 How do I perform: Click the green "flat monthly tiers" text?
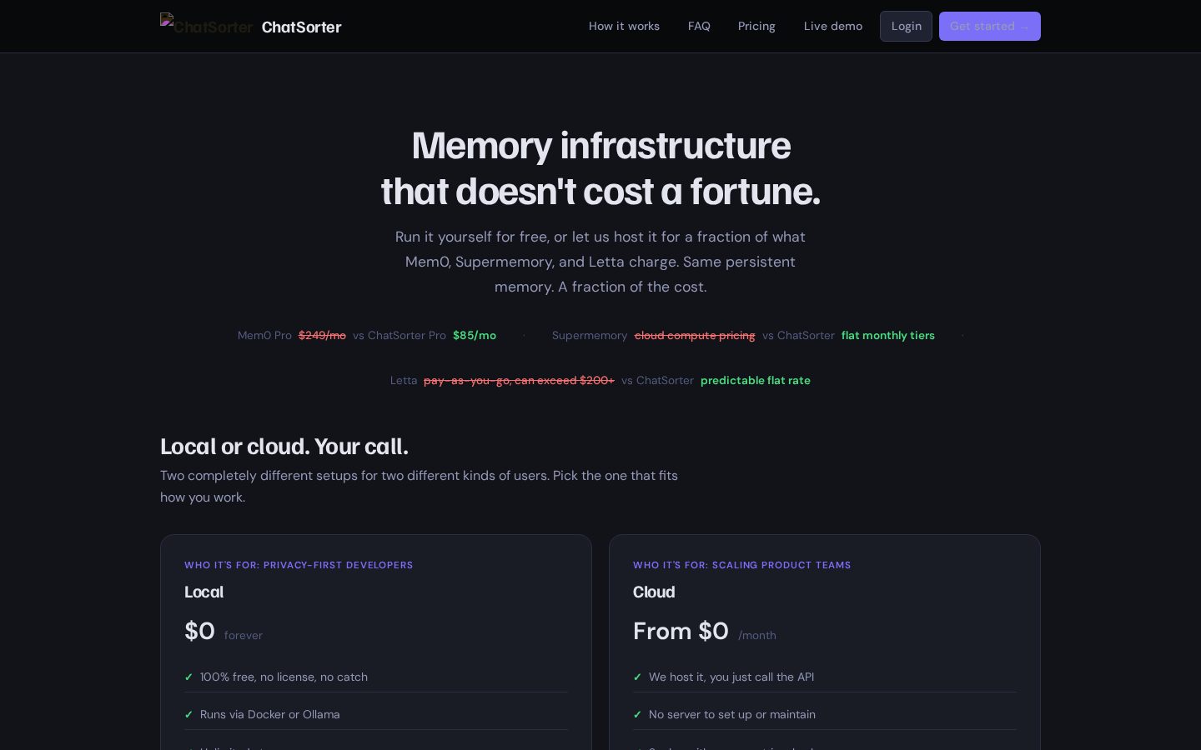(888, 335)
